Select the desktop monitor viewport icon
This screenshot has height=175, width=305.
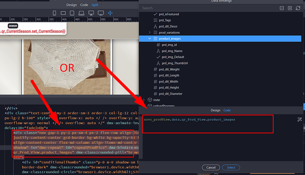pyautogui.click(x=91, y=13)
